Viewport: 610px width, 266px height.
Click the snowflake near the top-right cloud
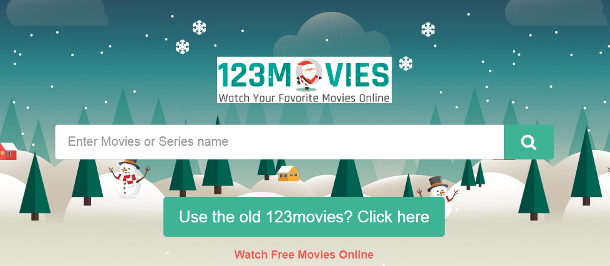[428, 29]
